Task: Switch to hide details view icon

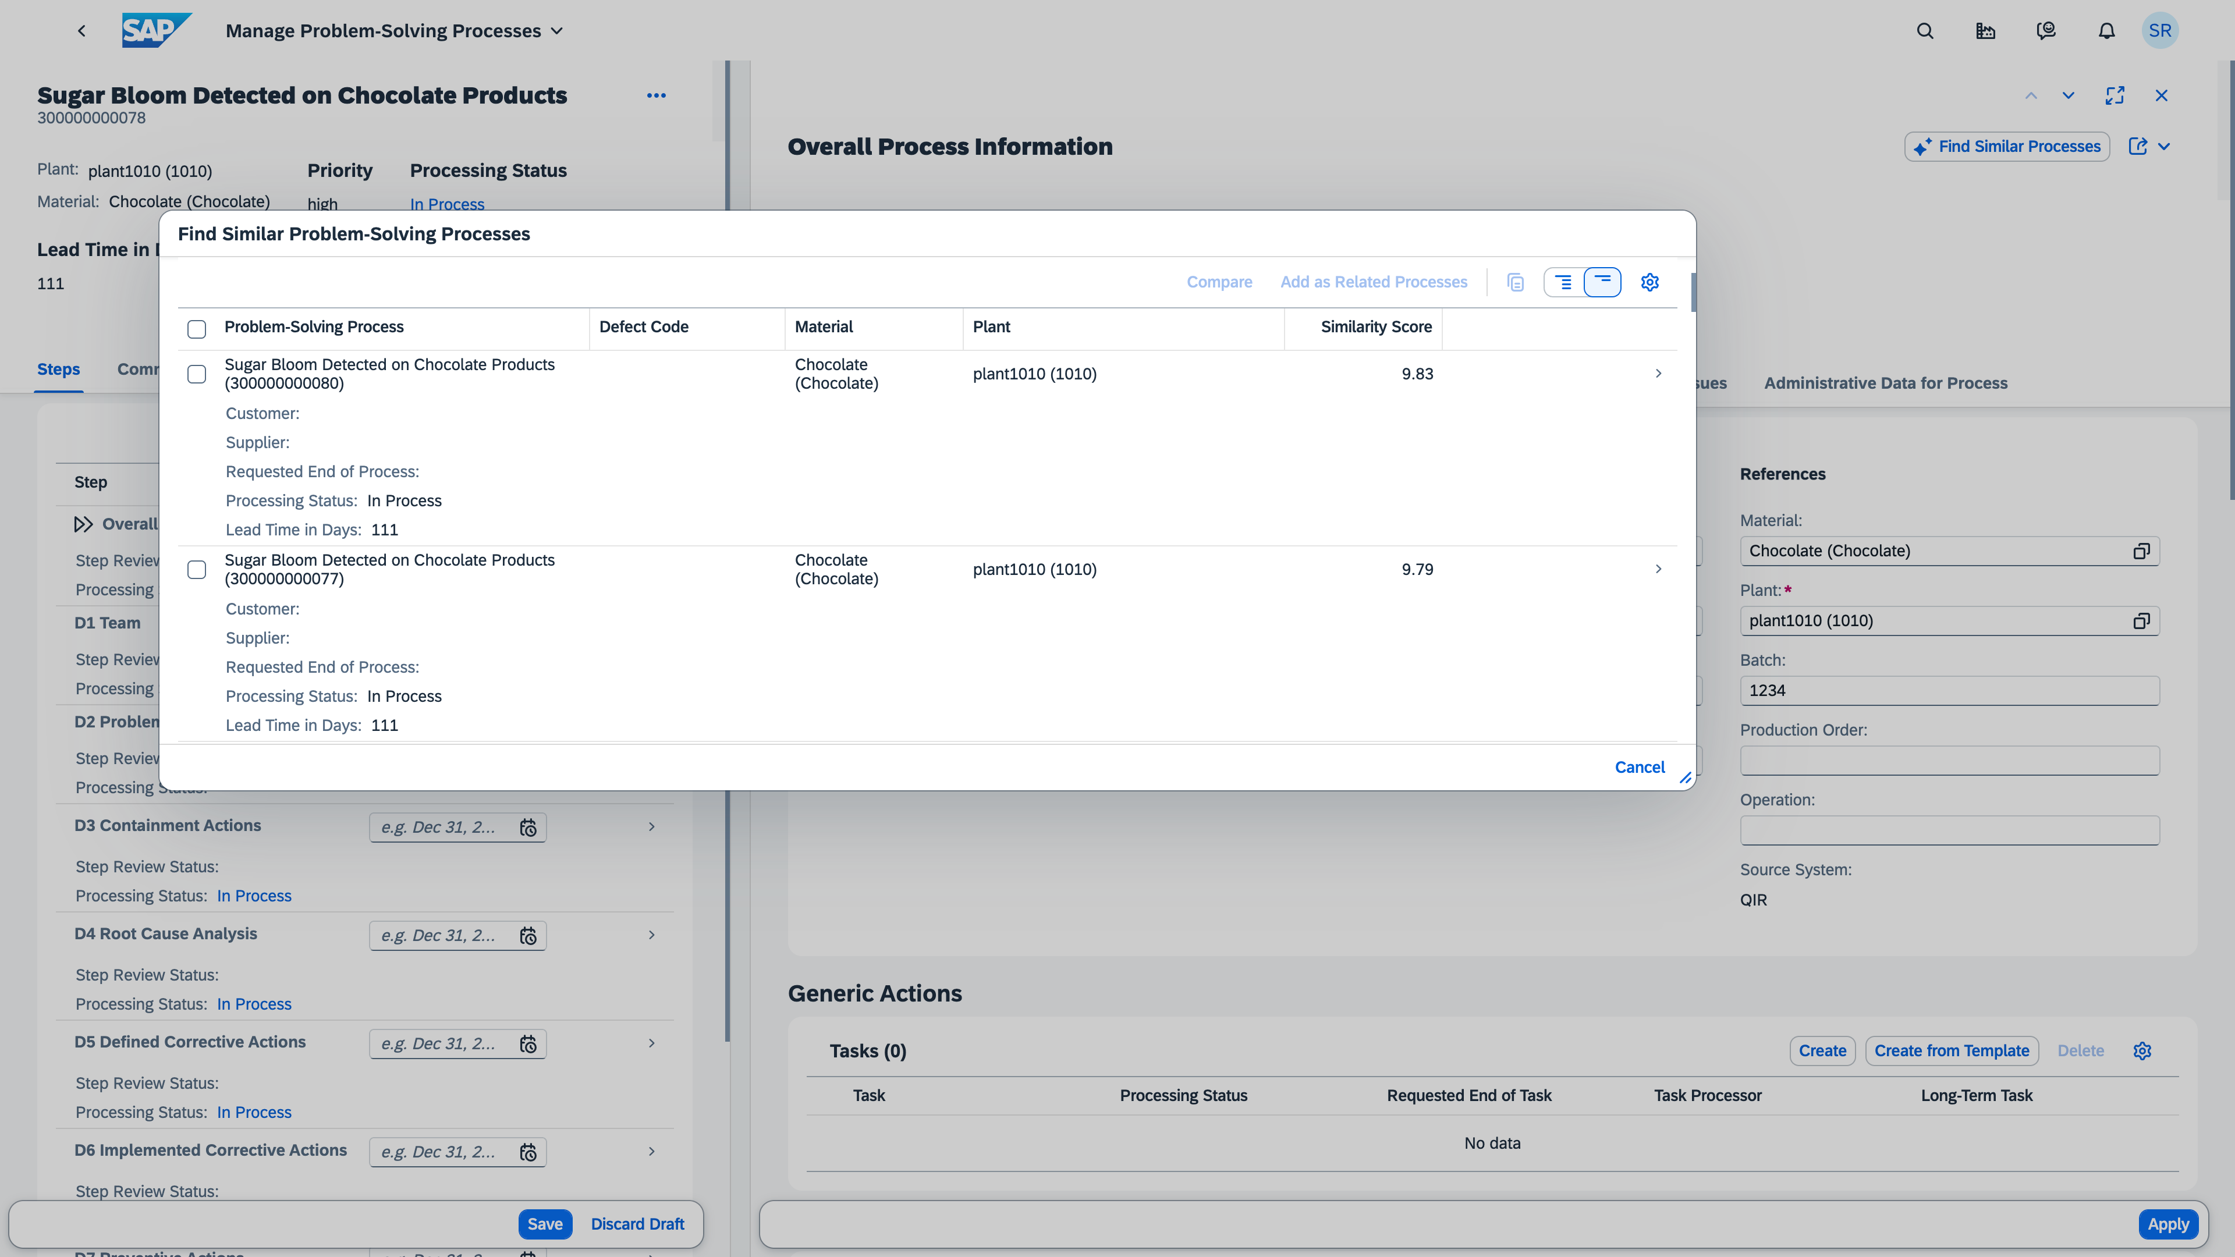Action: (1602, 282)
